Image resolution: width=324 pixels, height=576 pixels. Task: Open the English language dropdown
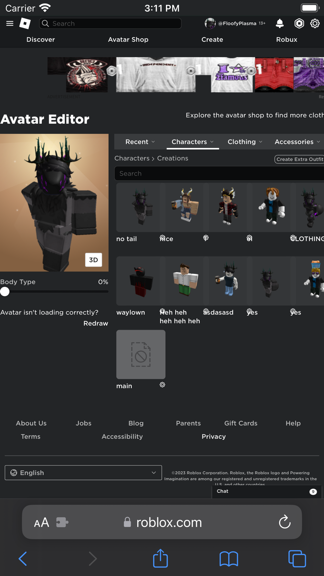[83, 473]
